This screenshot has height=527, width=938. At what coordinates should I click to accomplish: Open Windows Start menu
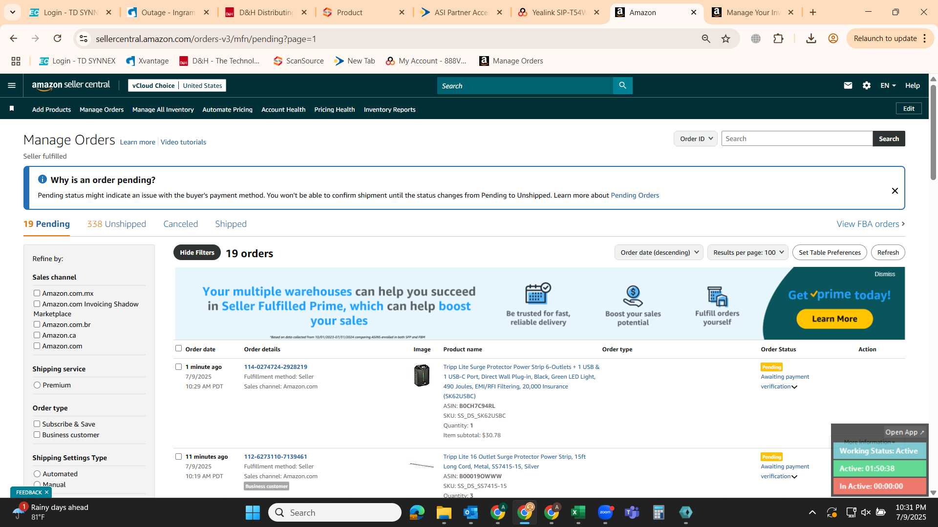(253, 512)
